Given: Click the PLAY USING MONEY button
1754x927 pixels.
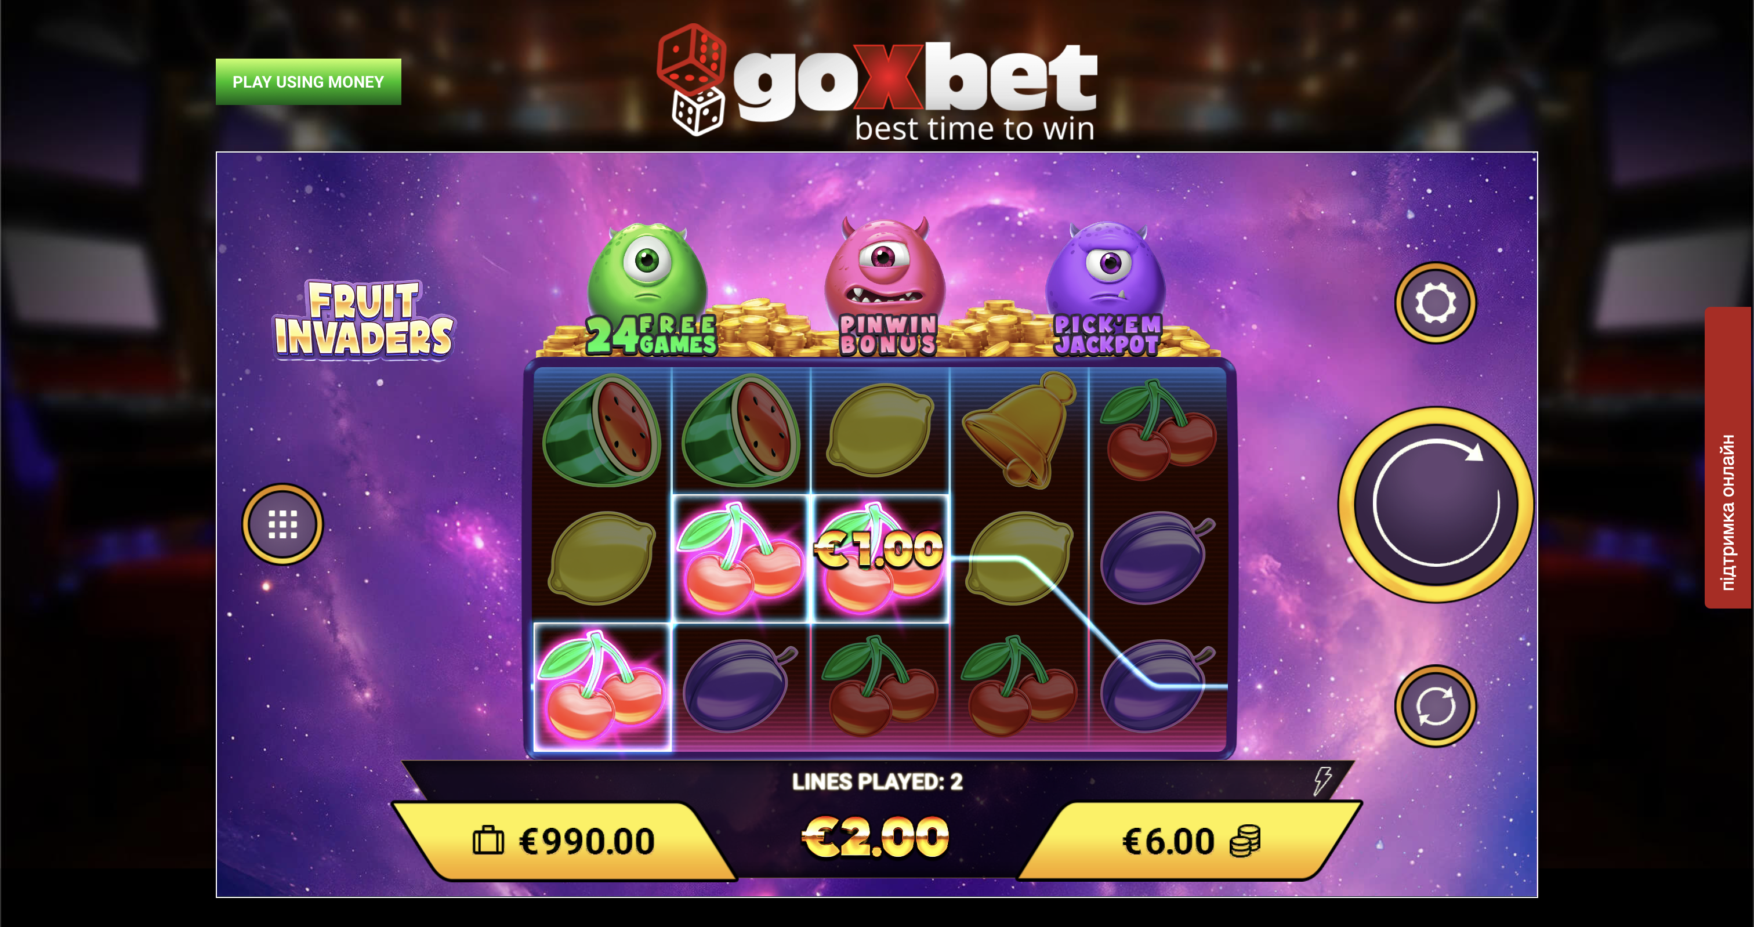Looking at the screenshot, I should [309, 82].
